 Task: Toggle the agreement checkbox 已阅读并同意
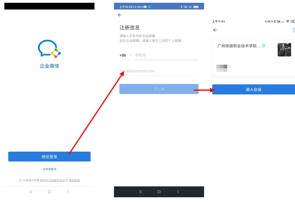pos(20,180)
